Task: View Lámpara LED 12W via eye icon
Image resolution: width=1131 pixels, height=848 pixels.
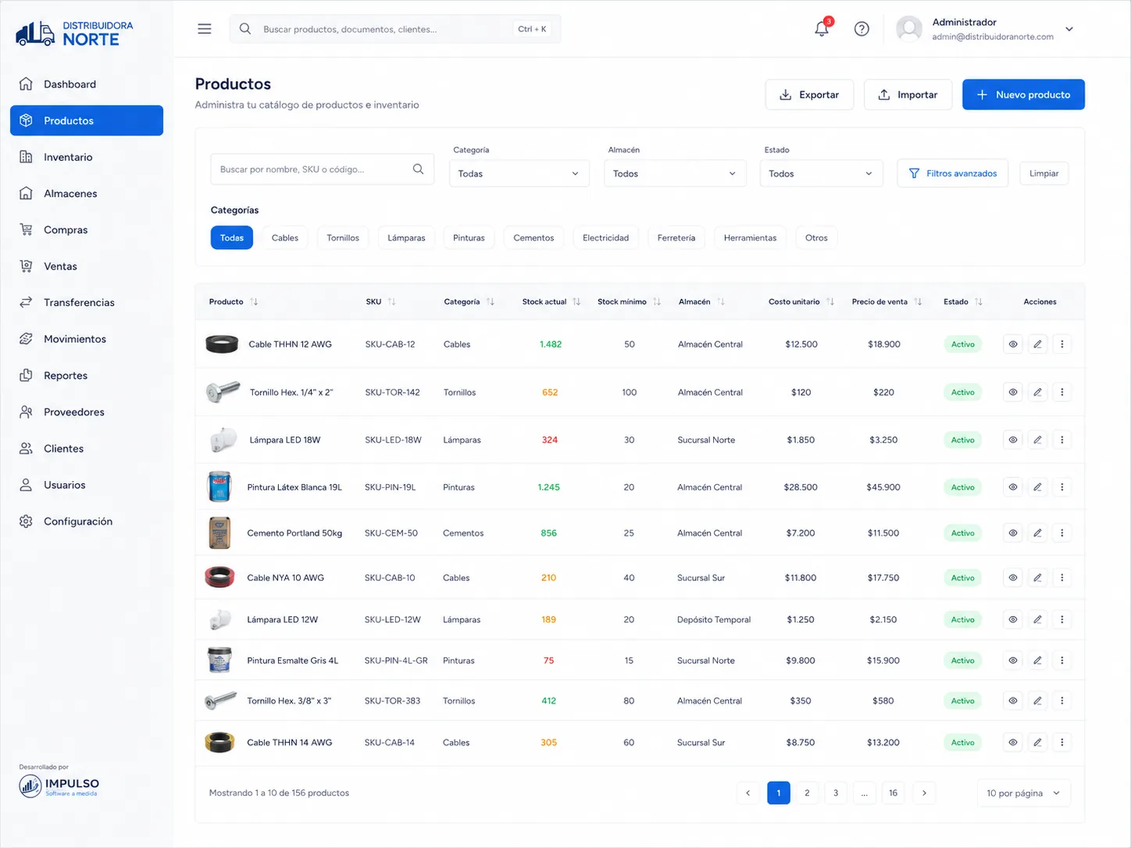Action: click(x=1013, y=619)
